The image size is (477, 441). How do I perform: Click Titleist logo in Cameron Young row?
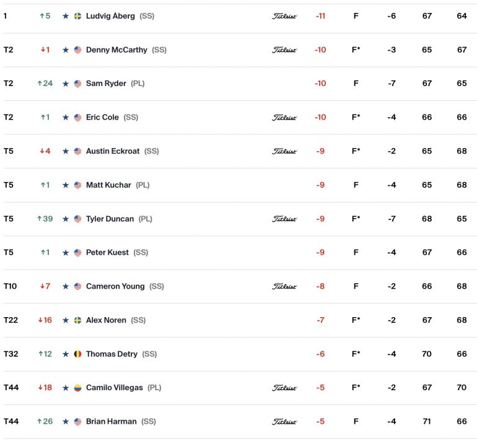point(284,287)
